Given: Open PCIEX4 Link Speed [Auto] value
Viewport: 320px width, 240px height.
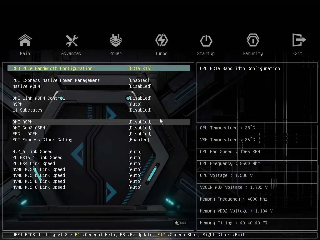Looking at the screenshot, I should point(135,163).
